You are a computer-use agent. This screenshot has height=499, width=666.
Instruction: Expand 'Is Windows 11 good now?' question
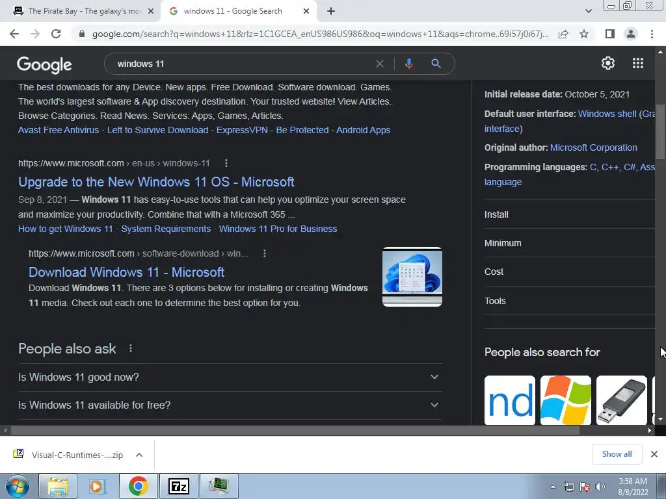click(x=230, y=377)
